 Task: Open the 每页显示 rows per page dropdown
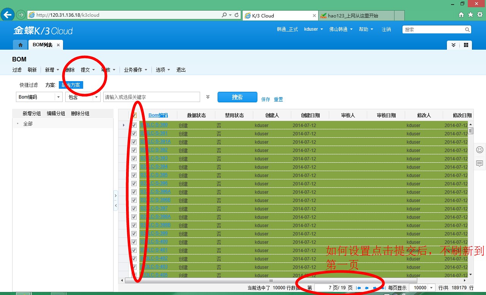[x=431, y=288]
